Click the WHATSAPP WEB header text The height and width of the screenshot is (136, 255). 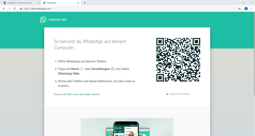(x=58, y=20)
